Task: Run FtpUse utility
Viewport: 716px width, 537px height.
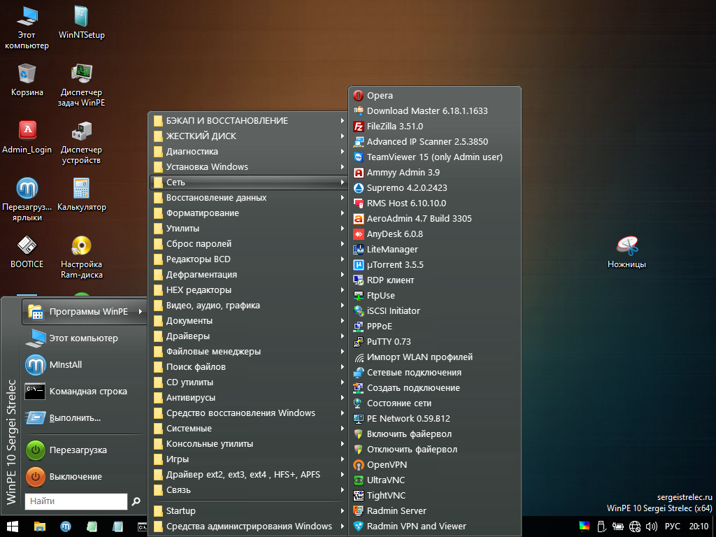Action: [435, 296]
